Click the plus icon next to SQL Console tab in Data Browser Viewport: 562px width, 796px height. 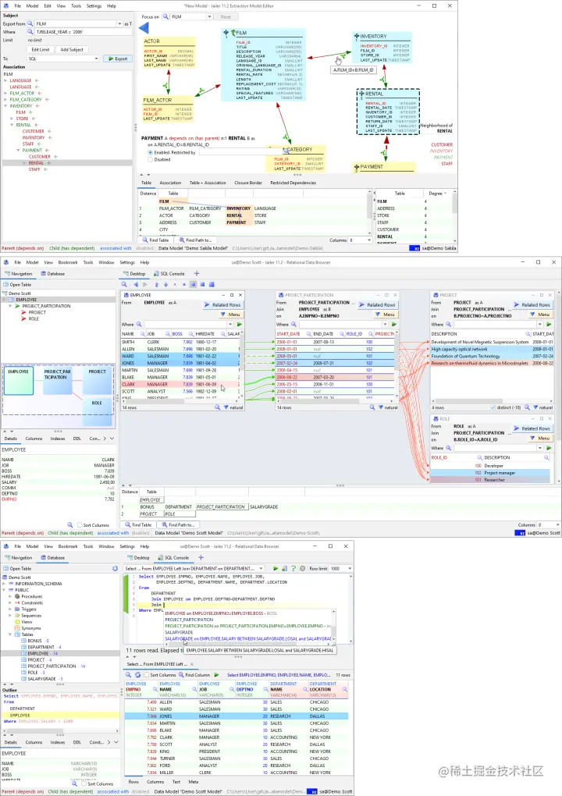197,273
